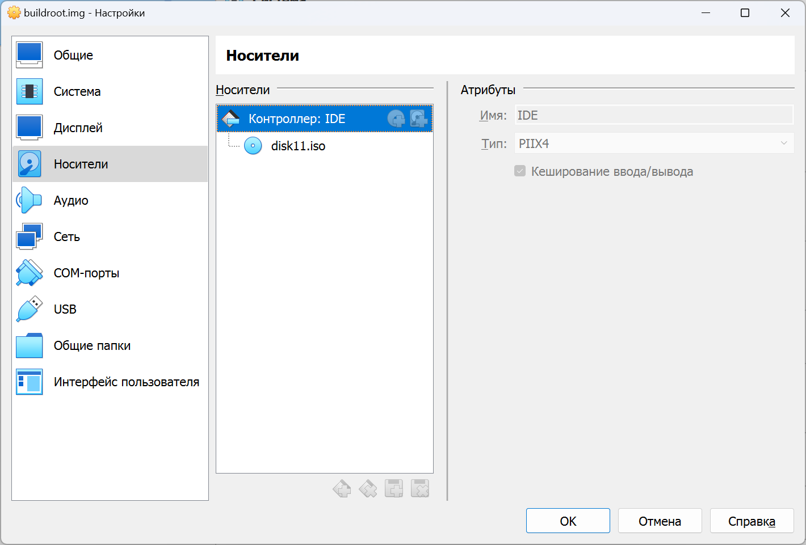Click the add controller icon below the tree
Image resolution: width=806 pixels, height=545 pixels.
342,488
